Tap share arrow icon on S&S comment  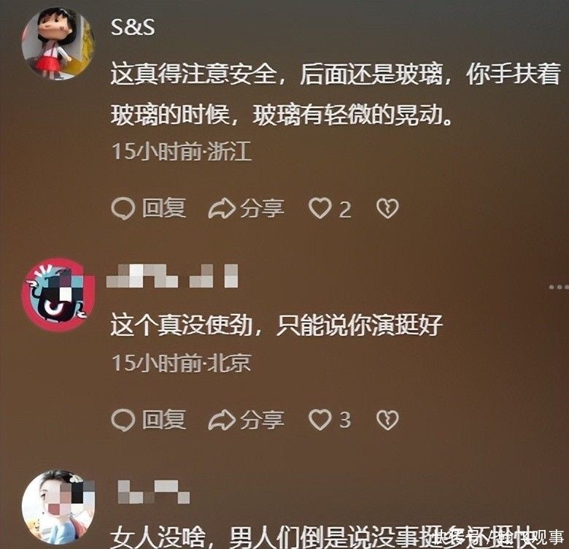pos(222,208)
